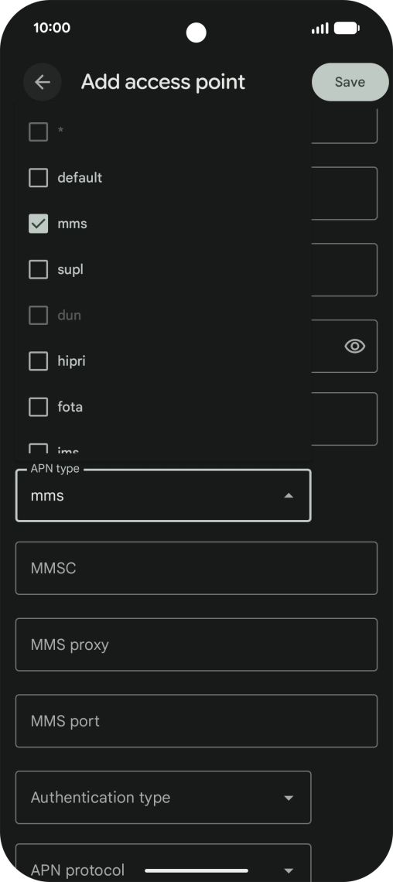This screenshot has height=882, width=393.
Task: Tap the MMS proxy field
Action: [x=196, y=644]
